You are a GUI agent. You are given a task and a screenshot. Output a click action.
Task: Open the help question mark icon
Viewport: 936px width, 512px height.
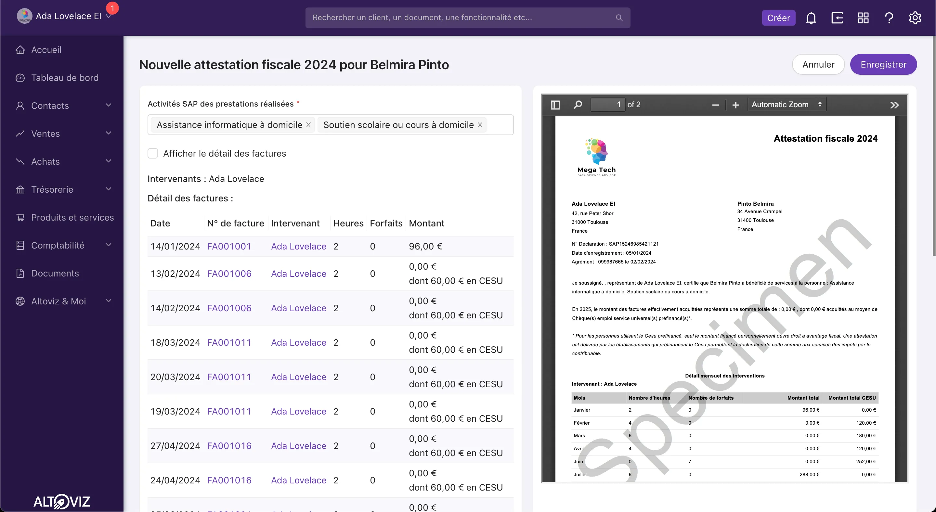[889, 18]
